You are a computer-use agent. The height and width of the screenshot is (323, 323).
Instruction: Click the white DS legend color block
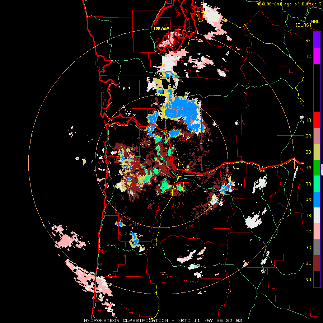point(317,215)
